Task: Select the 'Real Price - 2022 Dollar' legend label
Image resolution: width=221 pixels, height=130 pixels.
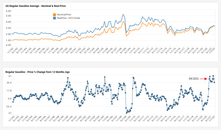Action: pyautogui.click(x=69, y=18)
